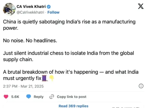The width and height of the screenshot is (147, 108).
Task: Like the post with heart icon
Action: click(6, 97)
